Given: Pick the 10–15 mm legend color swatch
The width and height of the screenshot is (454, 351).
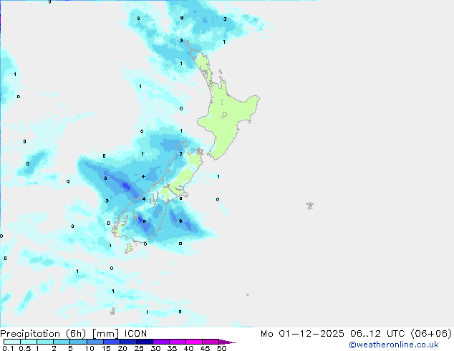Looking at the screenshot, I should point(95,342).
